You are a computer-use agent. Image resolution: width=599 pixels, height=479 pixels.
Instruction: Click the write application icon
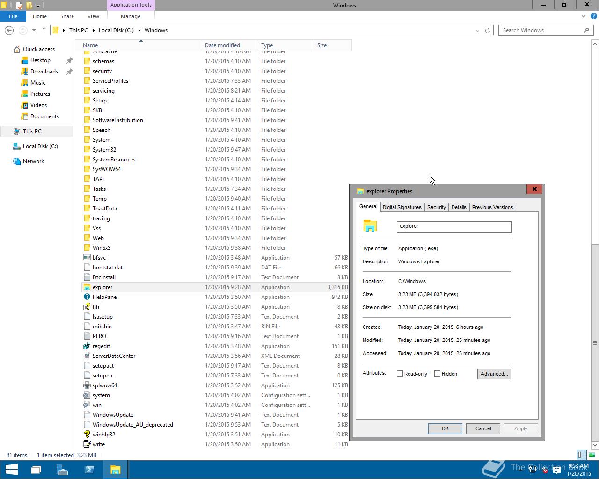[87, 444]
